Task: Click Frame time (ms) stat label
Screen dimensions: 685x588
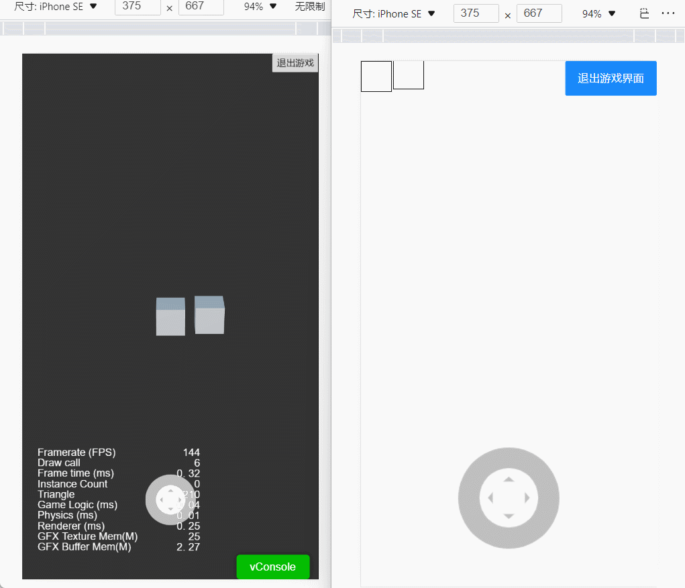Action: [x=76, y=473]
